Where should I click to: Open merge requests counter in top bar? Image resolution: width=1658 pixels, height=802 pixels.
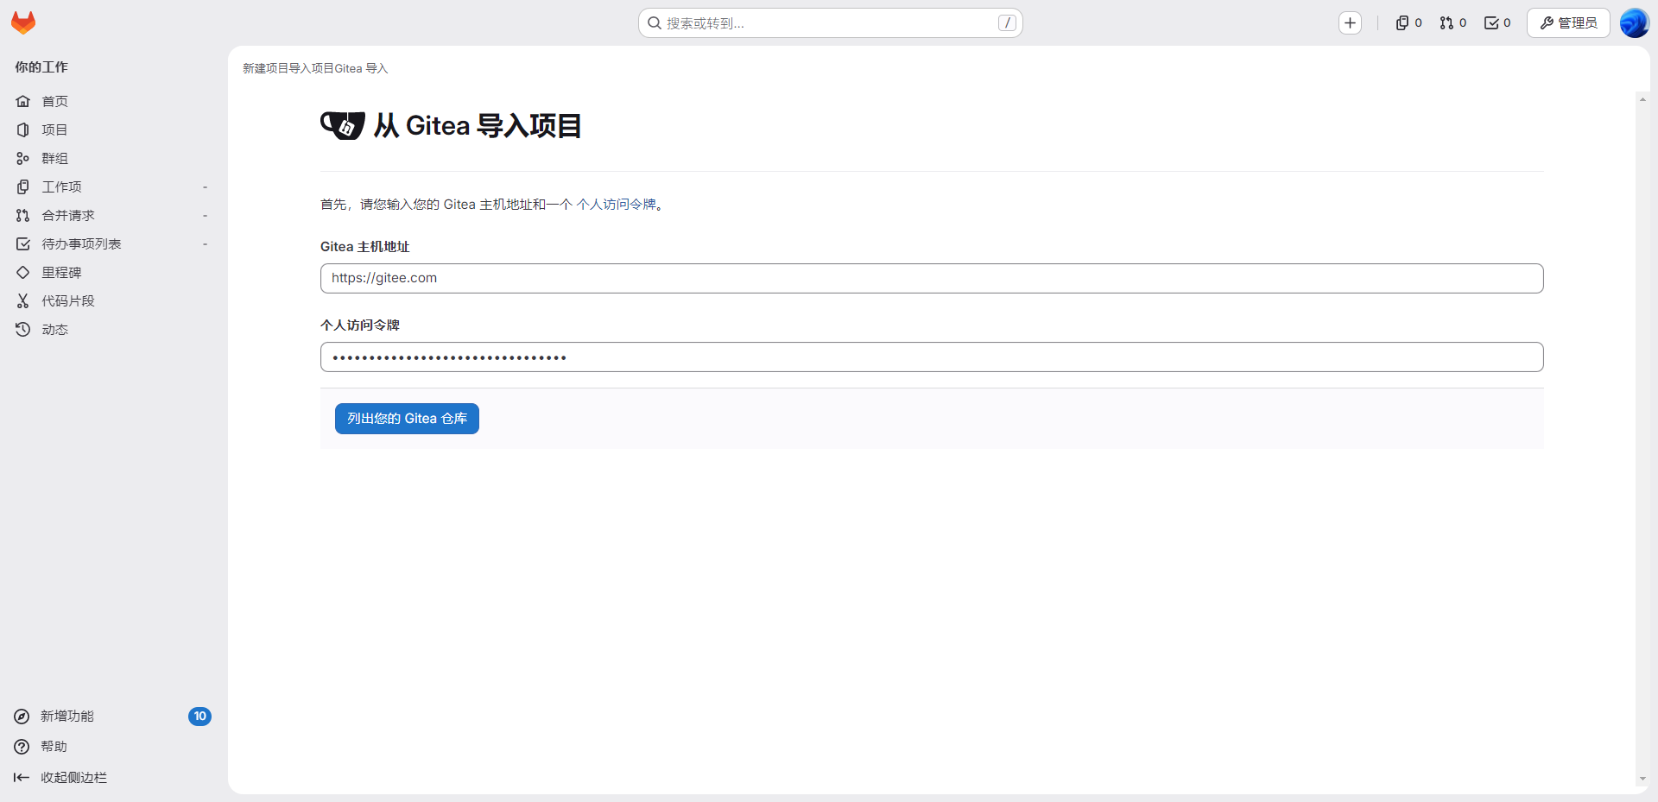click(1453, 23)
